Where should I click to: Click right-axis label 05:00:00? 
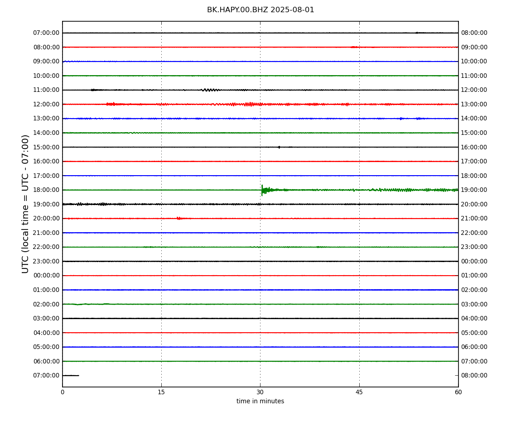pos(474,333)
